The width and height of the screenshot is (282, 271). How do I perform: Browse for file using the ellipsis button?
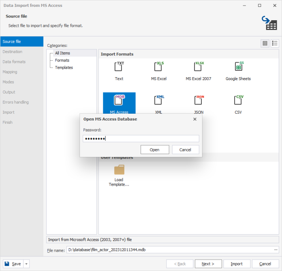276,250
